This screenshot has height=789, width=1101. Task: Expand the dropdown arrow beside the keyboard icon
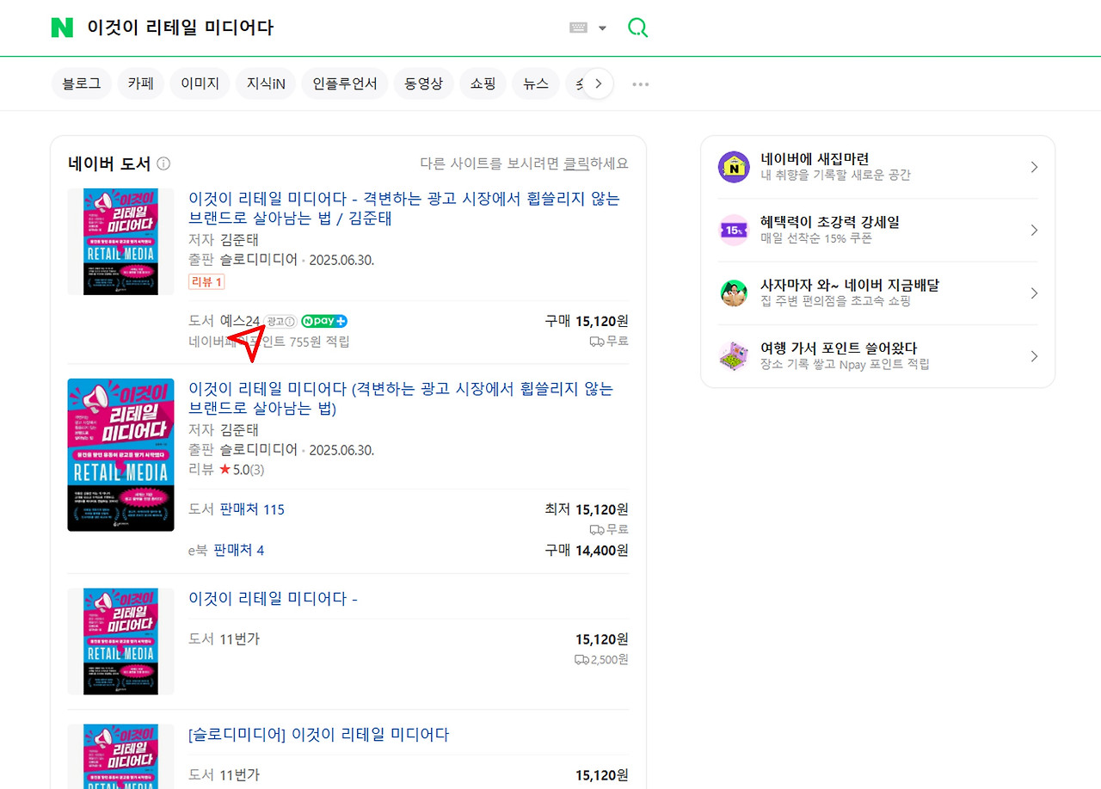click(x=602, y=28)
